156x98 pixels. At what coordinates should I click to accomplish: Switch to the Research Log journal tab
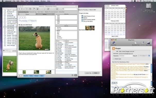coord(33,12)
